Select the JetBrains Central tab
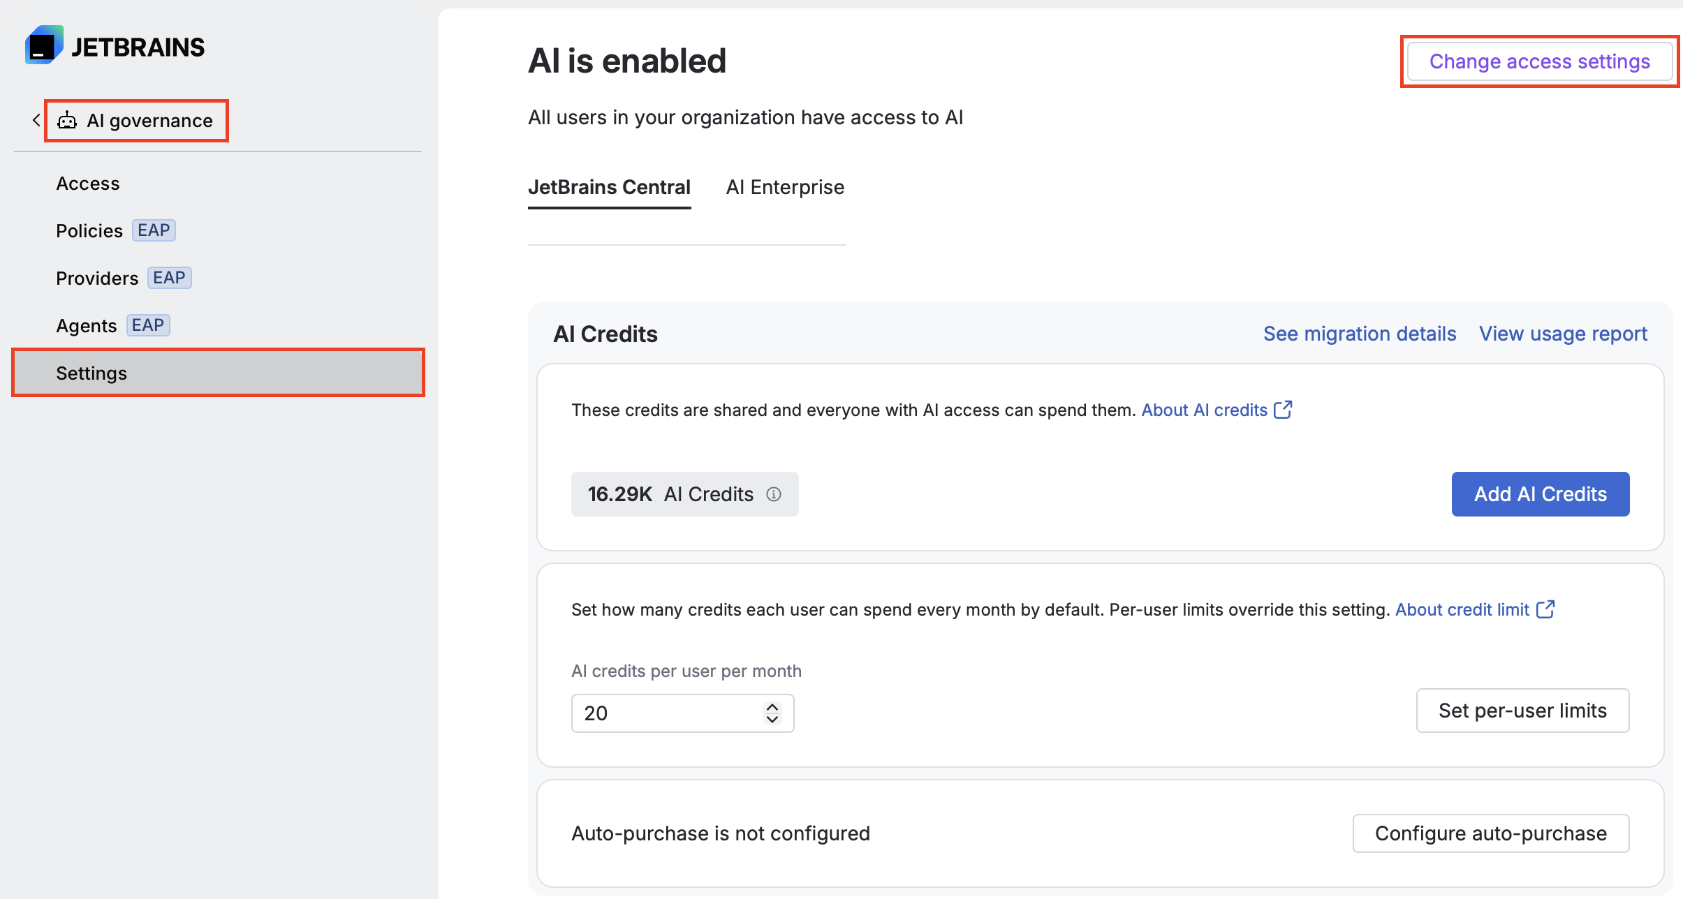This screenshot has width=1683, height=899. (x=609, y=187)
